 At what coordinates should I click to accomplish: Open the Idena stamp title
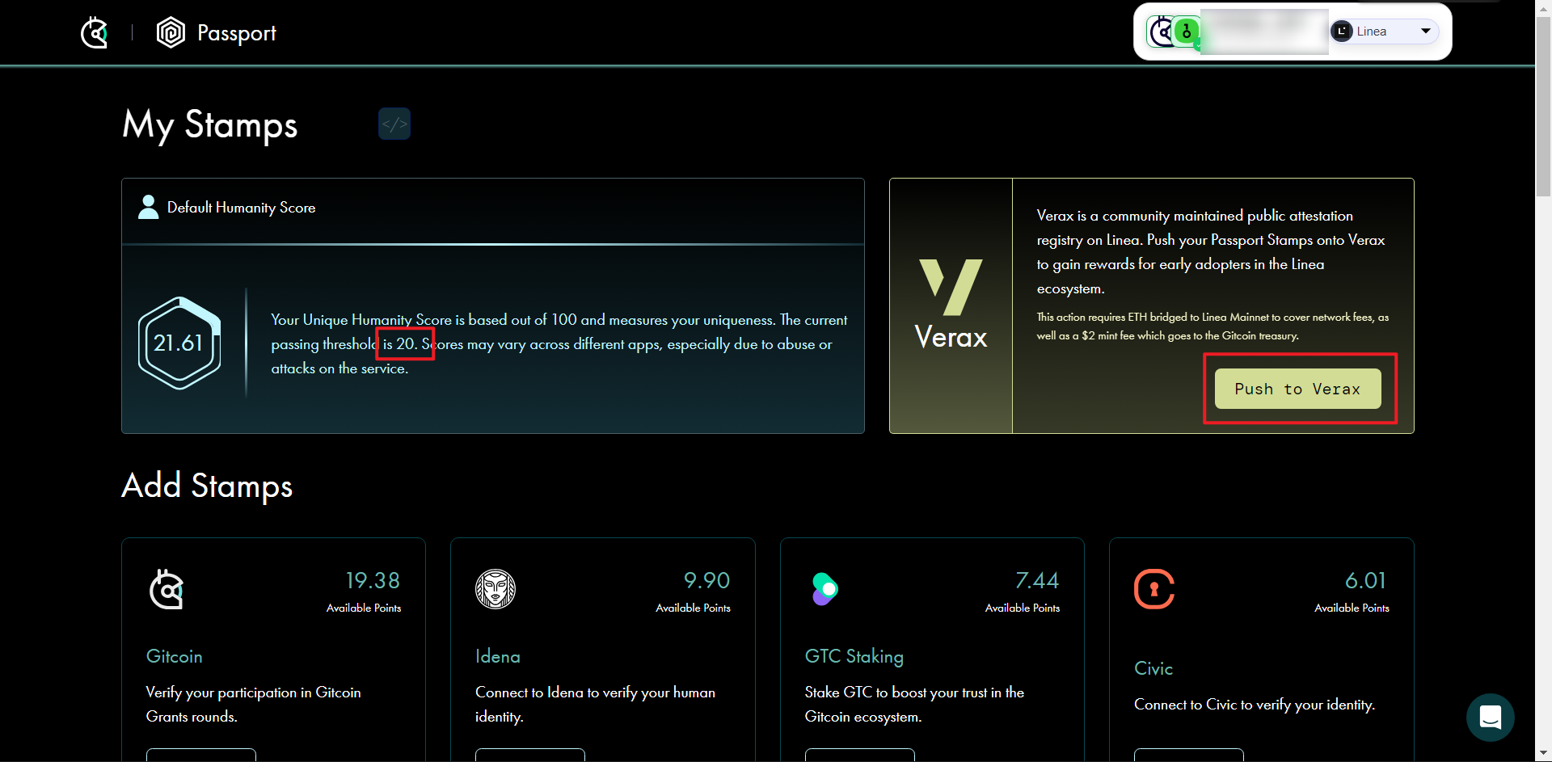point(498,656)
